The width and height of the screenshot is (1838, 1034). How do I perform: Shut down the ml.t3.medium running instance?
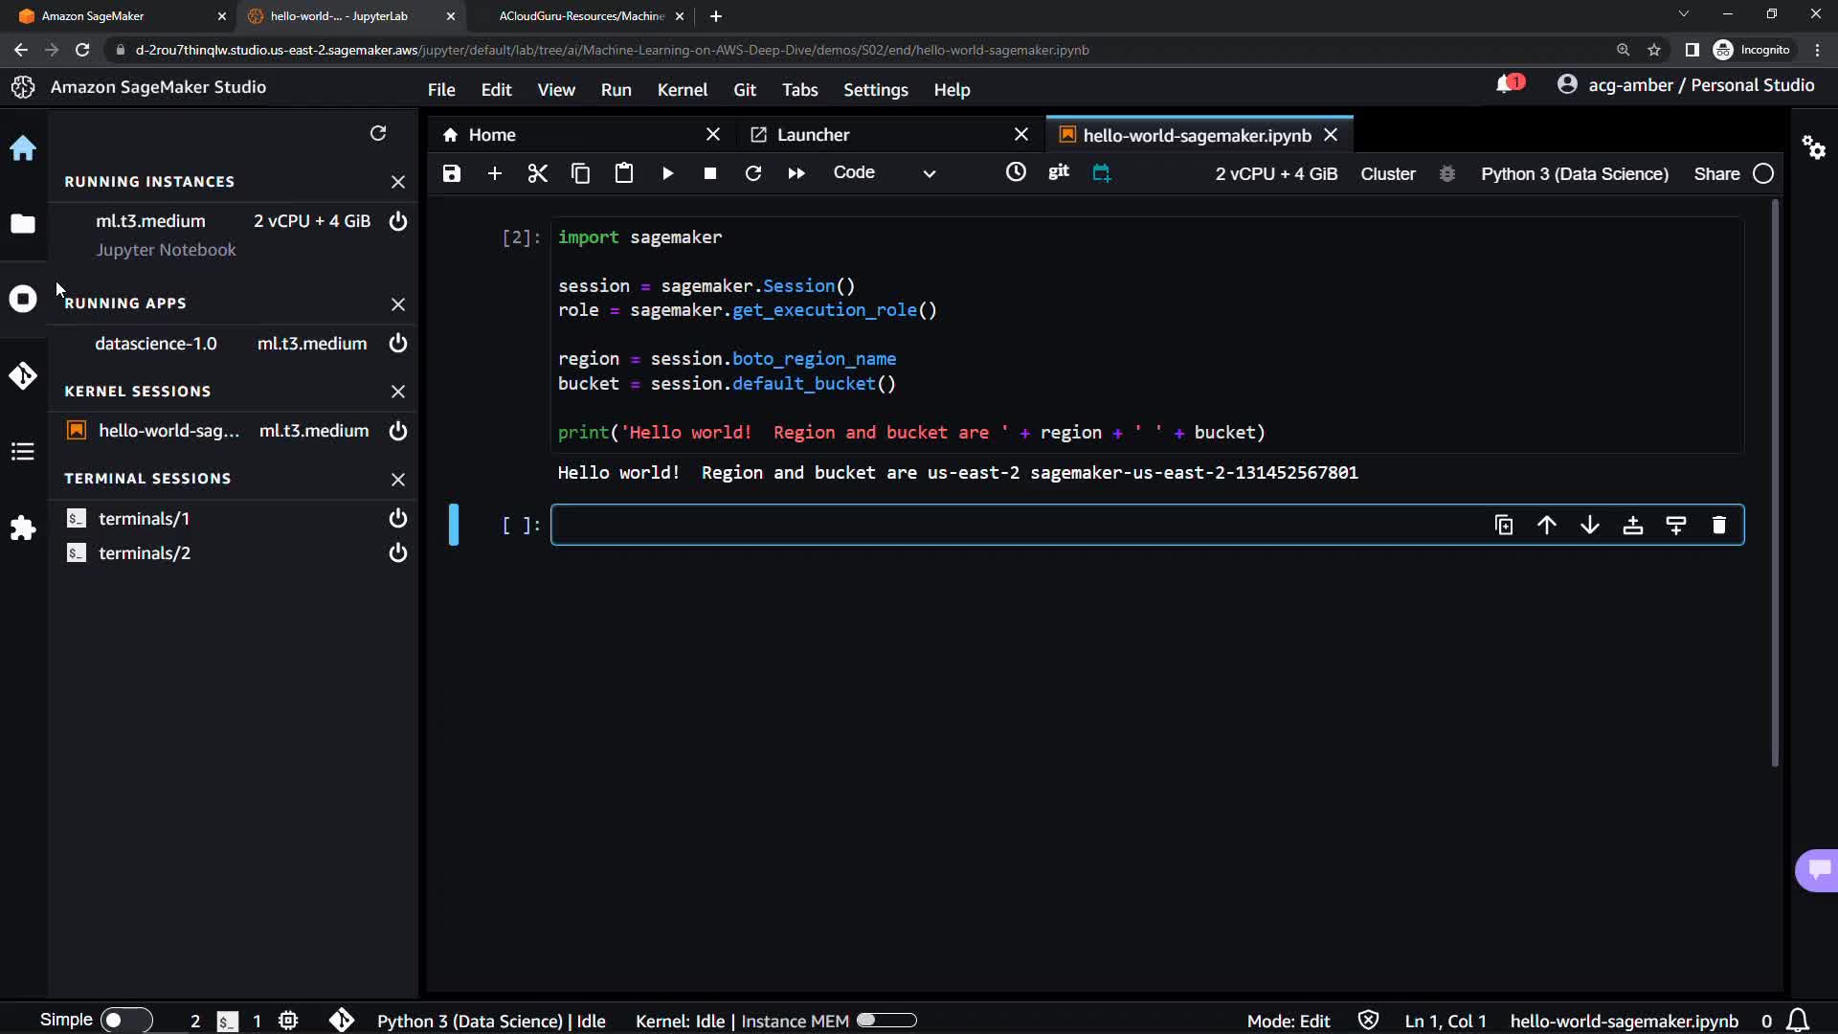[x=398, y=221]
